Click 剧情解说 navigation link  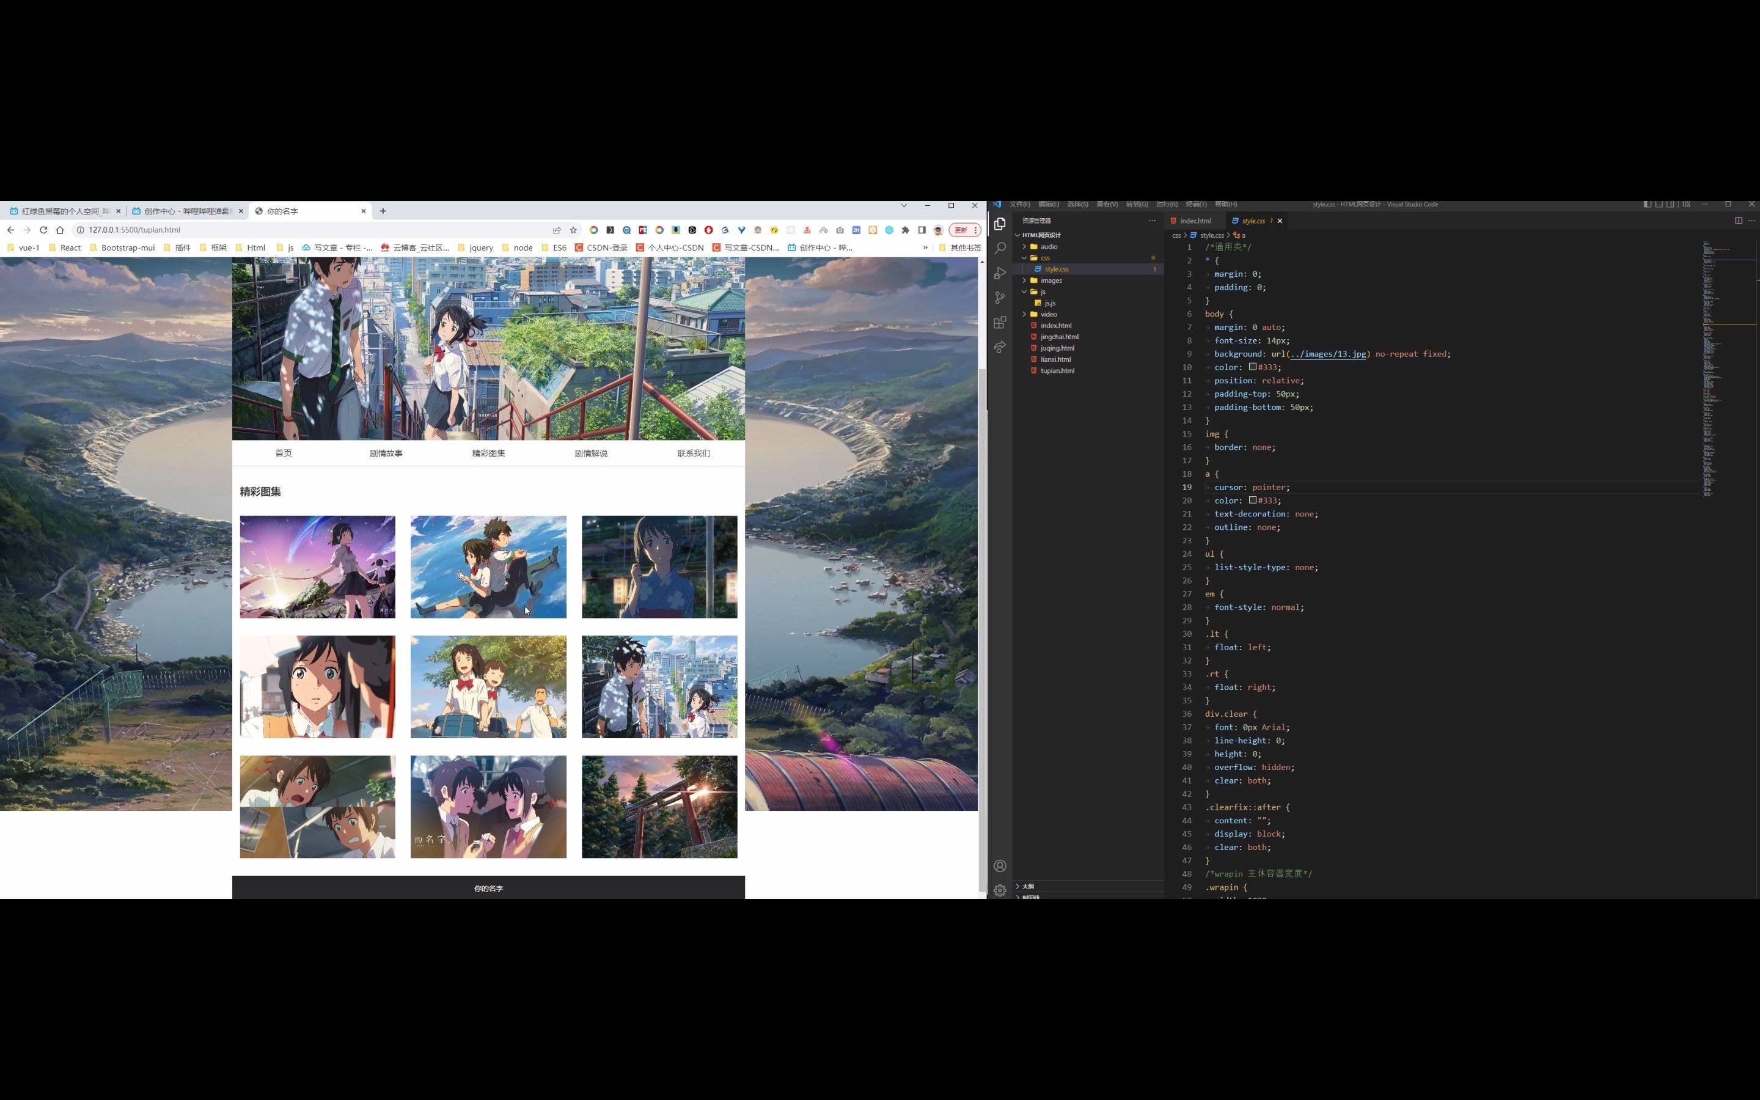592,453
